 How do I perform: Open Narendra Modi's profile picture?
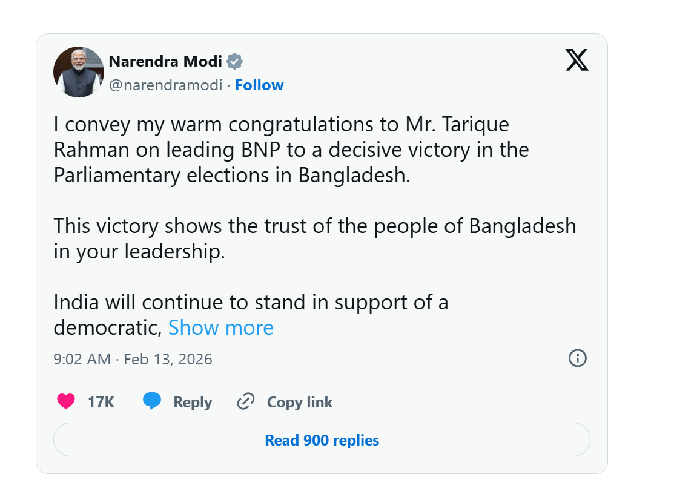pyautogui.click(x=79, y=72)
